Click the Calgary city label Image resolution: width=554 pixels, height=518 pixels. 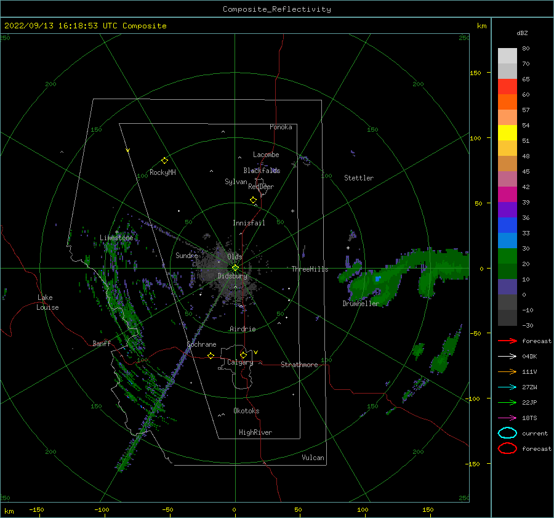pyautogui.click(x=240, y=362)
